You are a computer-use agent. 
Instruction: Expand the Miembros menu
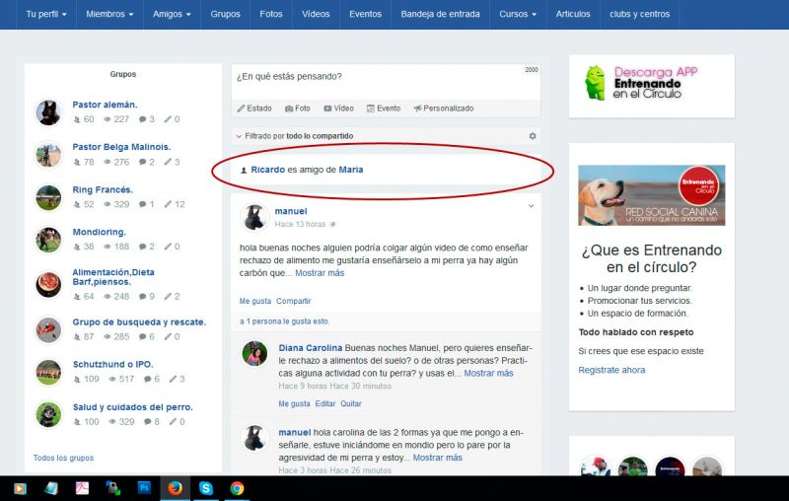click(x=109, y=14)
